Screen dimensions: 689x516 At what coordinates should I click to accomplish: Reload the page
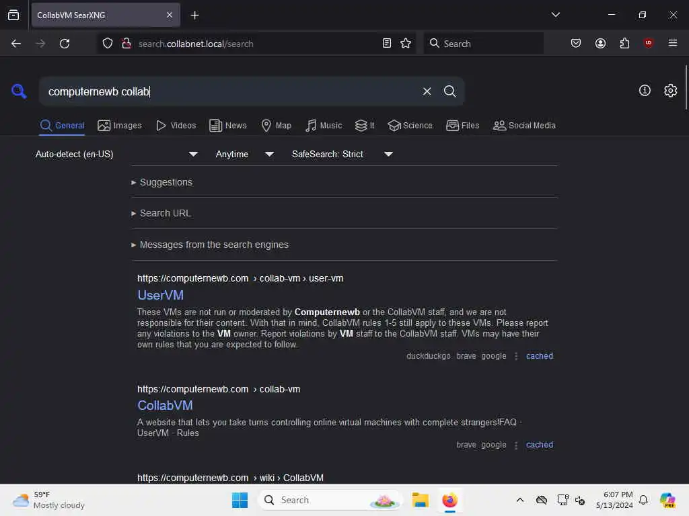[65, 44]
